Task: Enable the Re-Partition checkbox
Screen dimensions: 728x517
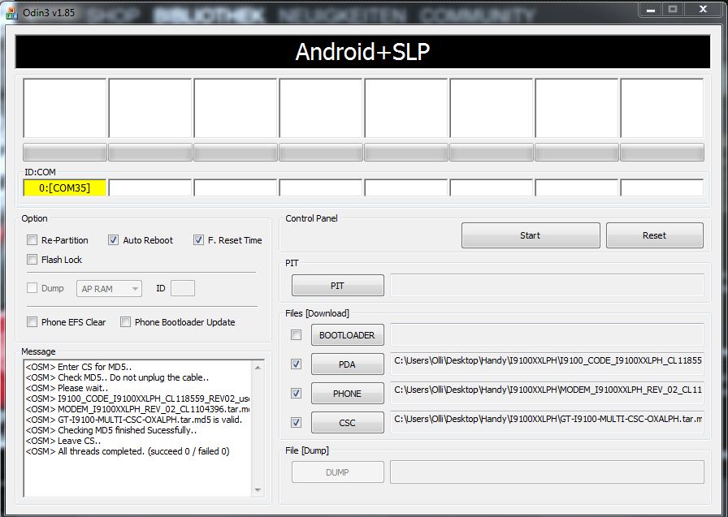Action: (32, 240)
